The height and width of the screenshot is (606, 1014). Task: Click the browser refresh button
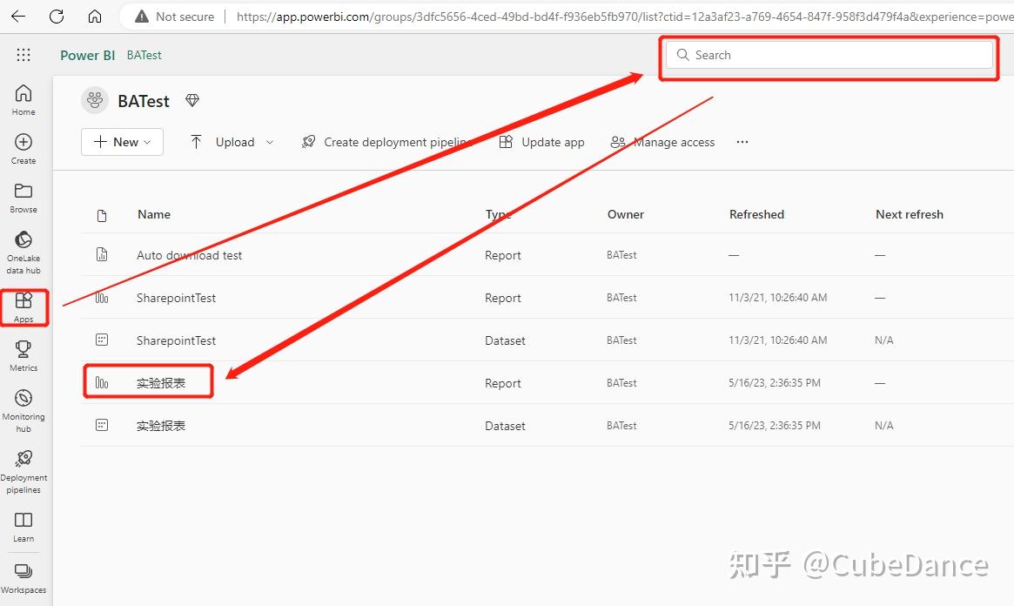[x=57, y=16]
